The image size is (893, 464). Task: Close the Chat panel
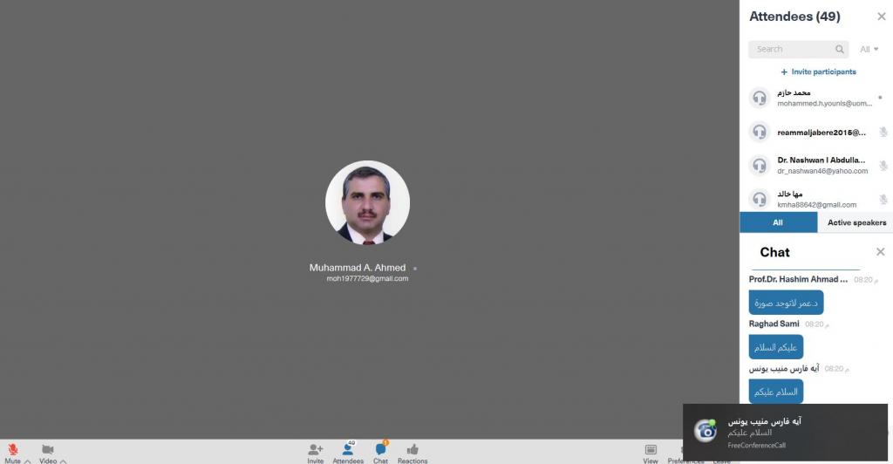pyautogui.click(x=880, y=252)
